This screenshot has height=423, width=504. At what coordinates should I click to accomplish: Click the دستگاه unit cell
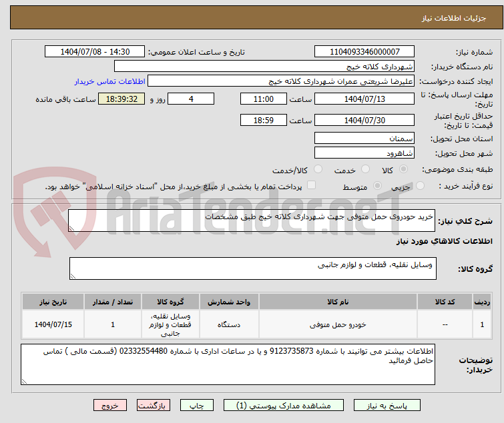pos(229,324)
